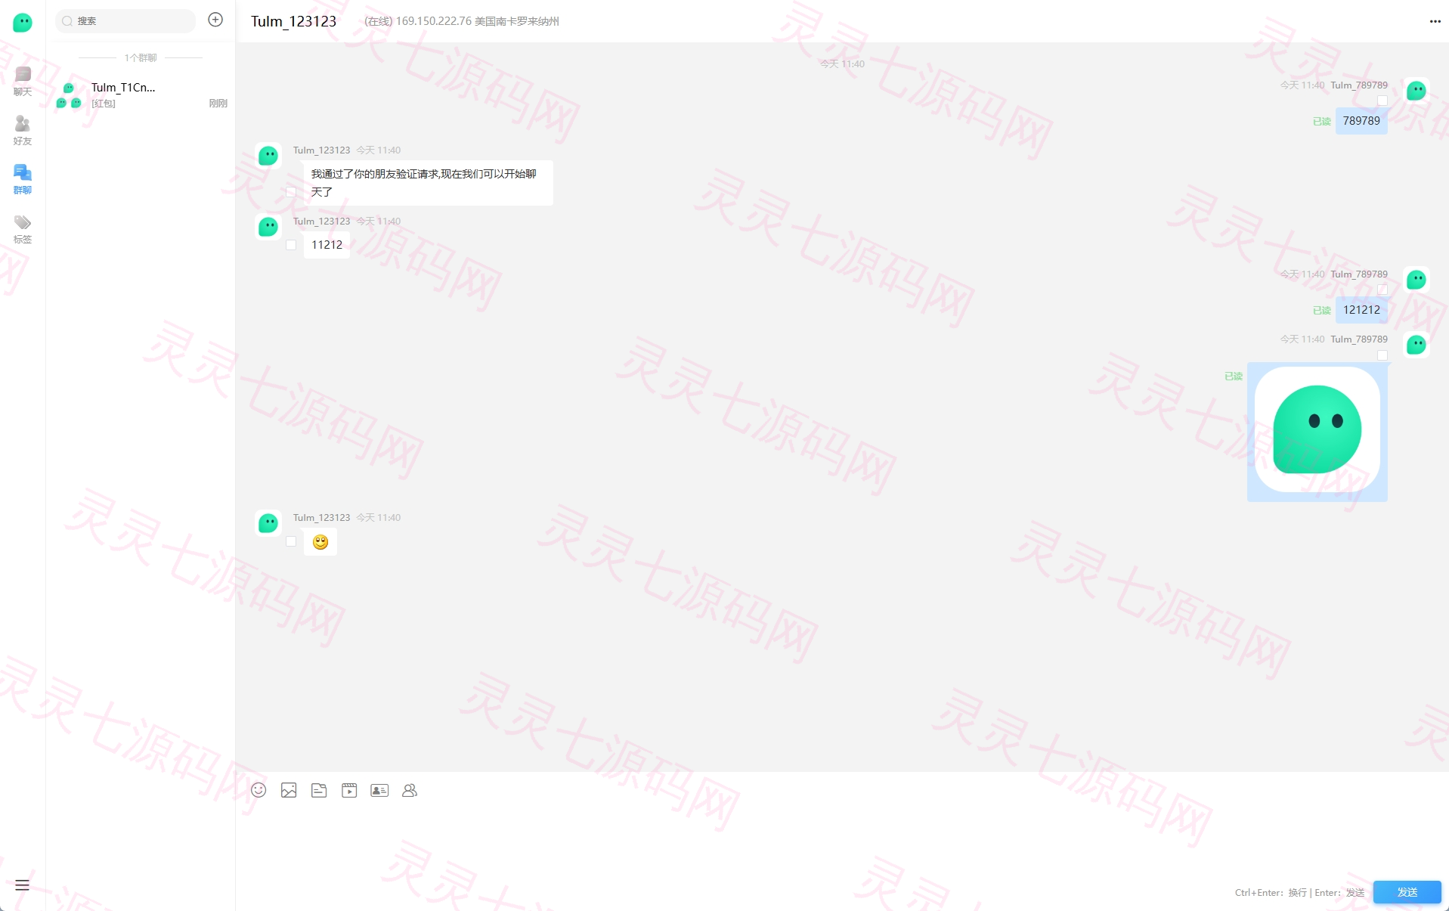Click the 1个群聊 group count header

pyautogui.click(x=141, y=57)
